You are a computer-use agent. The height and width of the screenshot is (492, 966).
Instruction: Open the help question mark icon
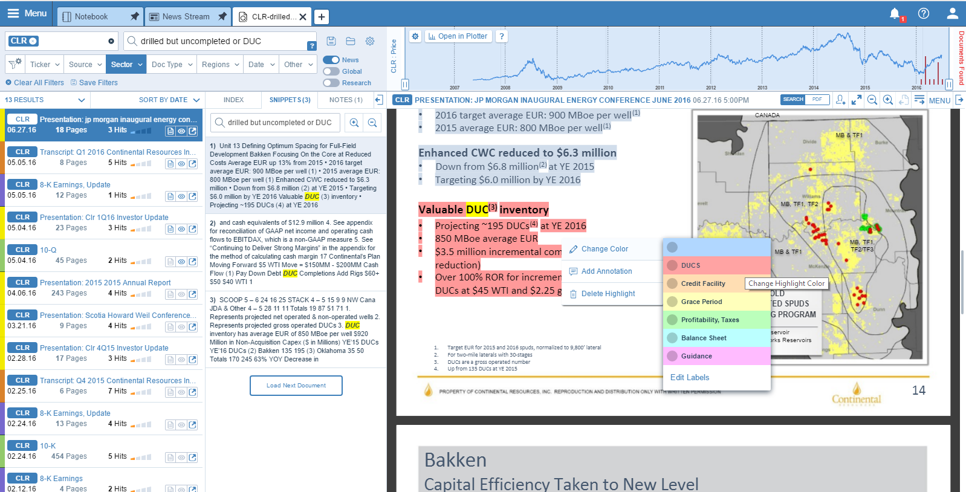(x=924, y=13)
